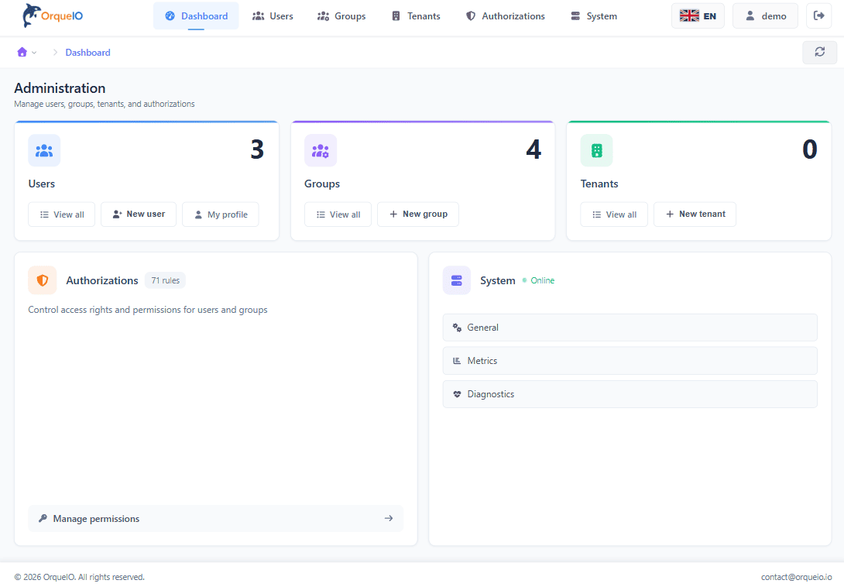Click the Users card title
The image size is (844, 587).
tap(42, 184)
